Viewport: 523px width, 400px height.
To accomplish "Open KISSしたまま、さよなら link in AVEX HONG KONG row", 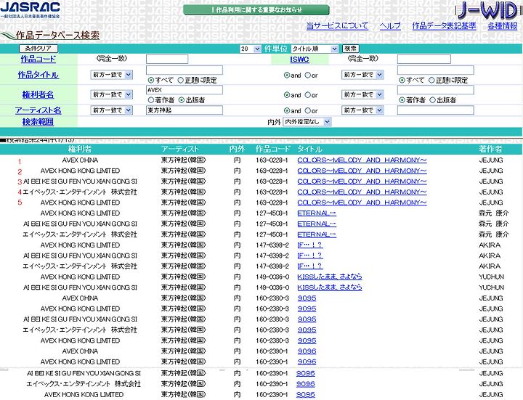I will (330, 277).
